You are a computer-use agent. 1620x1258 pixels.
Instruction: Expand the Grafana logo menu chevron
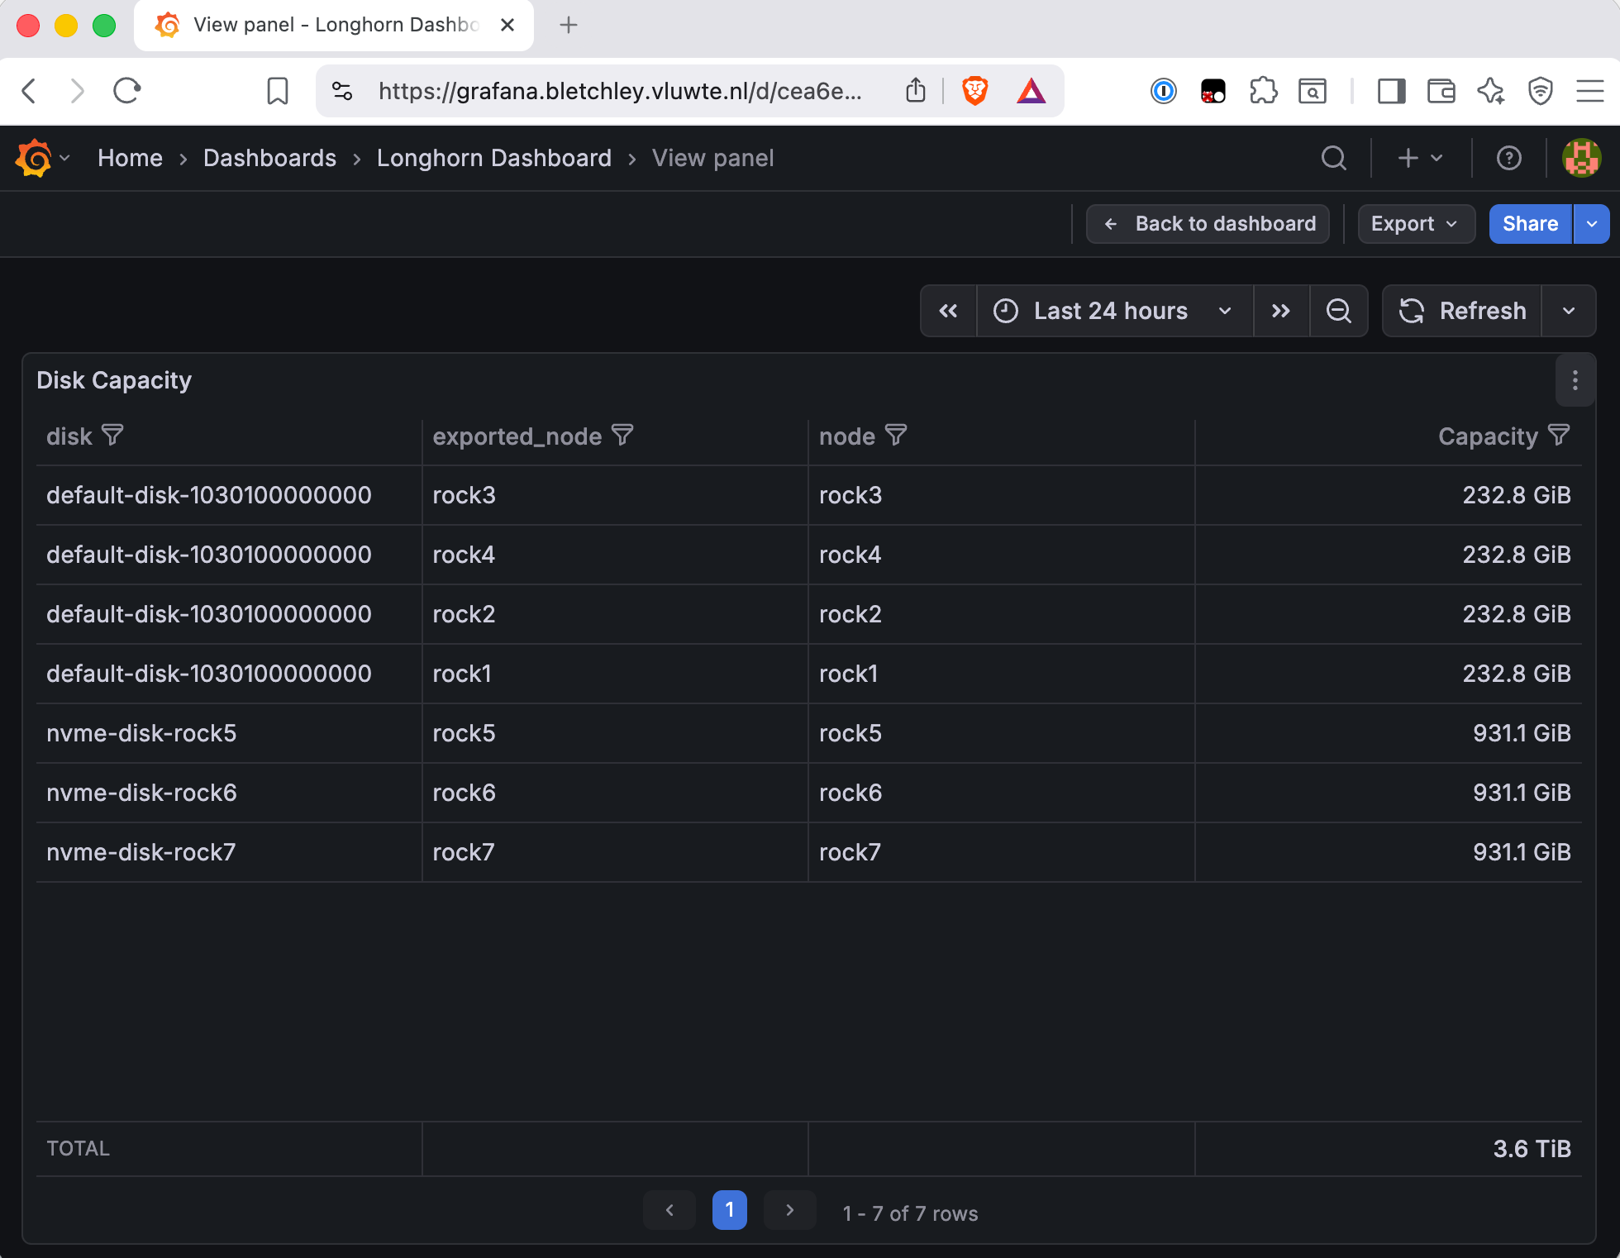64,158
